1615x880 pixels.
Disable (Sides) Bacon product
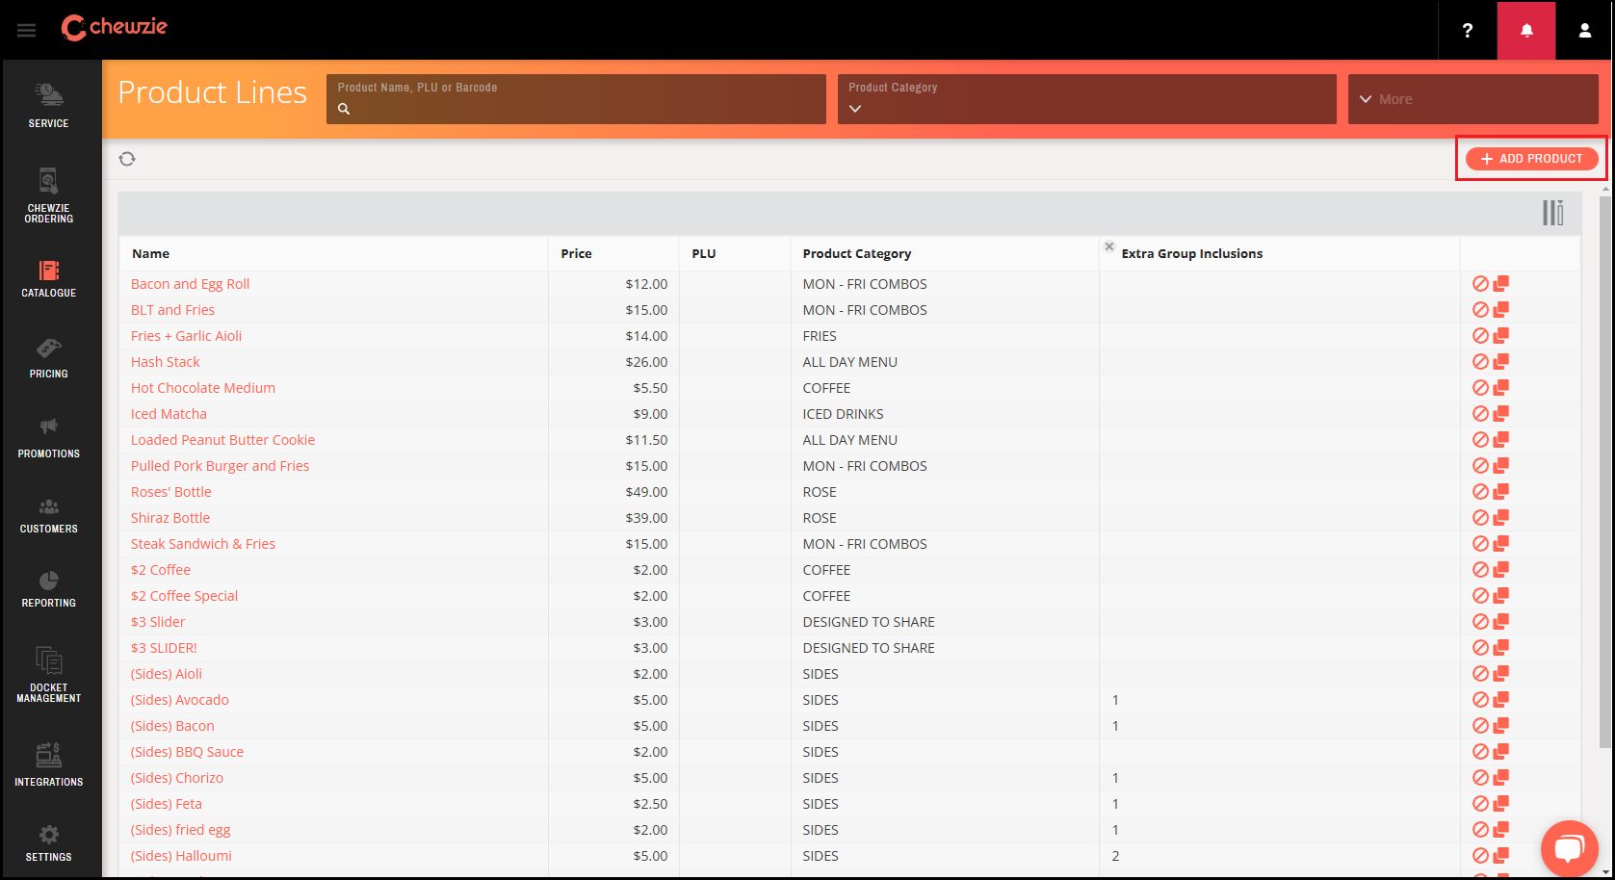[1480, 726]
